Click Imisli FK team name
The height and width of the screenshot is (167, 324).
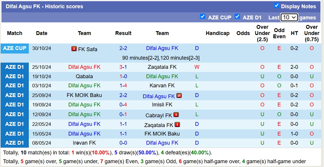point(162,105)
